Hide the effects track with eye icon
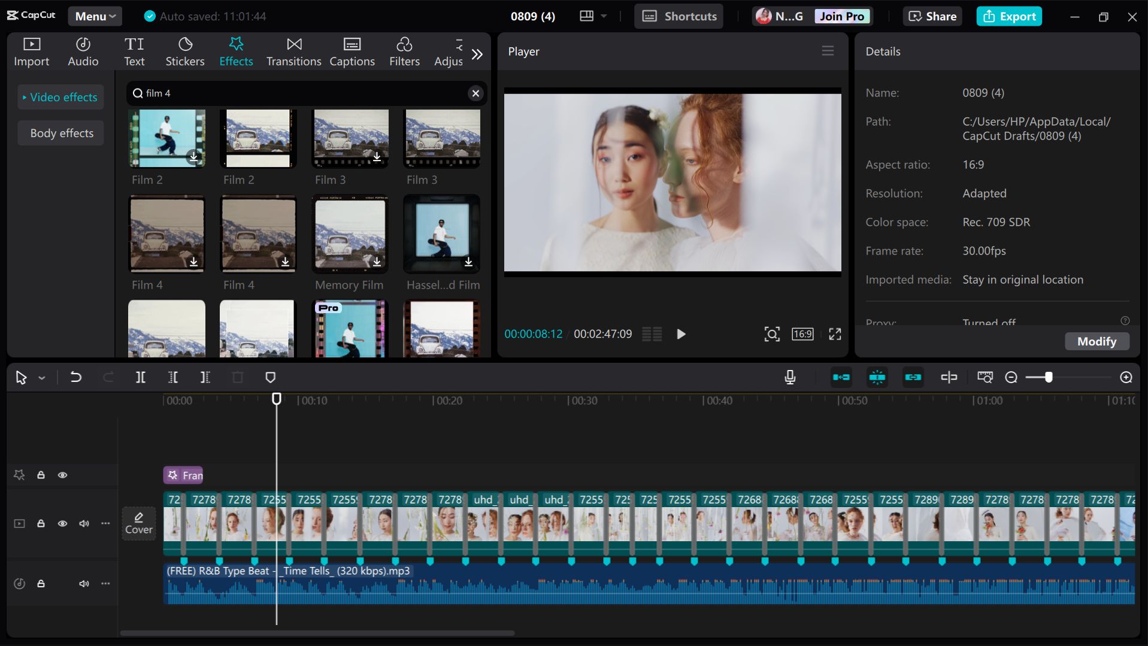 tap(62, 475)
